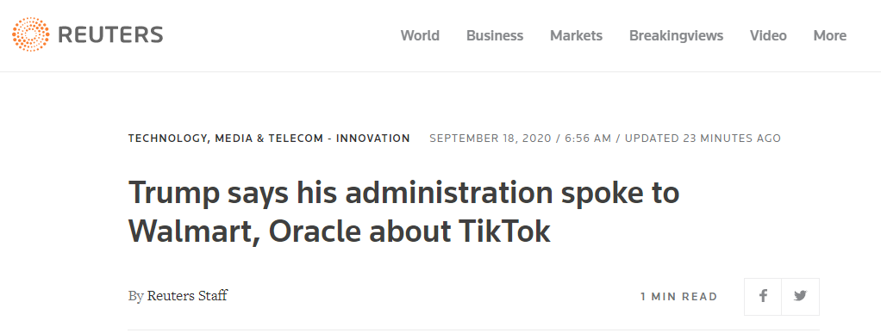
Task: Open the Innovation subcategory link
Action: tap(373, 138)
